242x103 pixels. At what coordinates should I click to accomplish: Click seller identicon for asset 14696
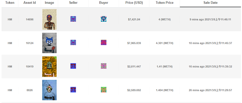pyautogui.click(x=73, y=19)
